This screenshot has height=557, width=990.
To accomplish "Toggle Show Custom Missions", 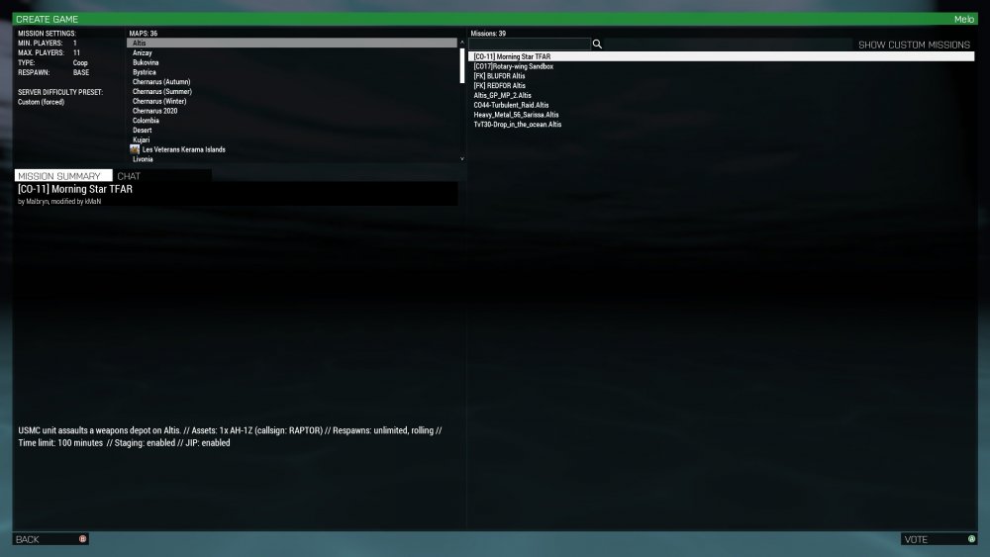I will 914,45.
